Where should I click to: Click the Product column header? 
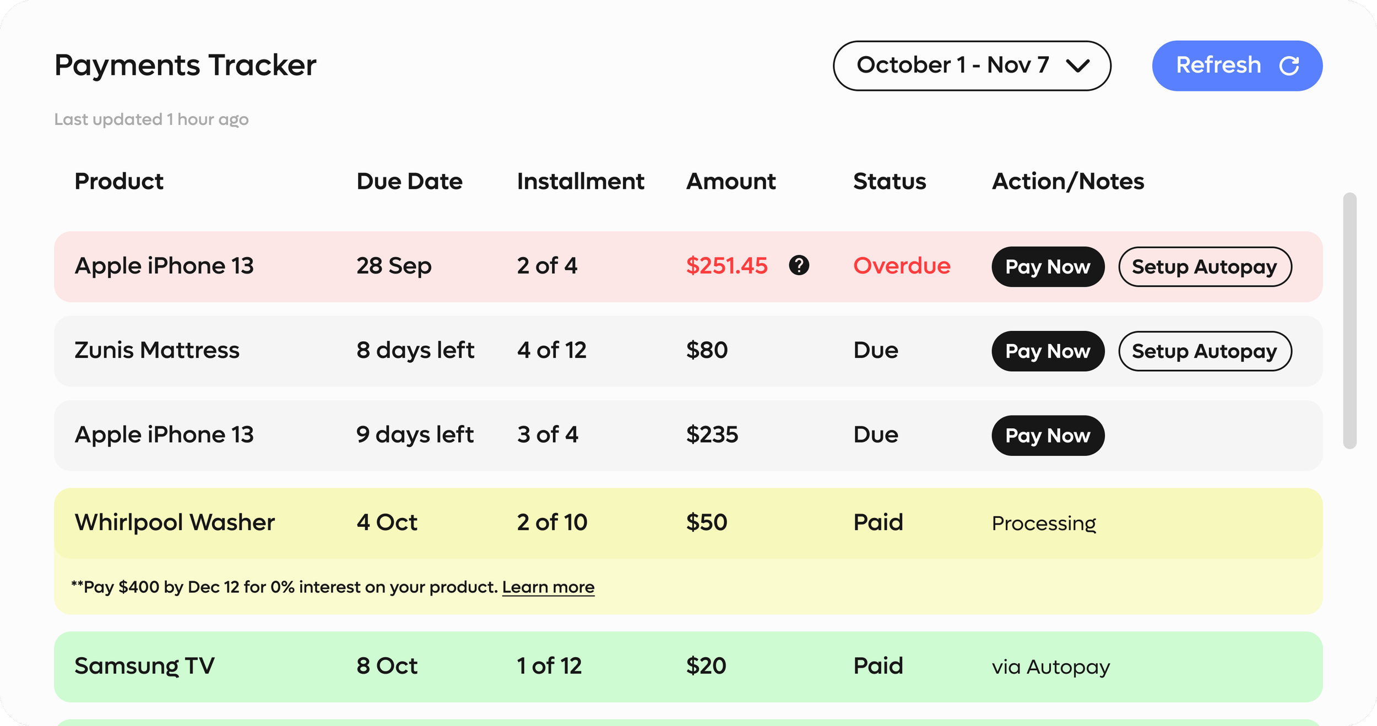[119, 181]
